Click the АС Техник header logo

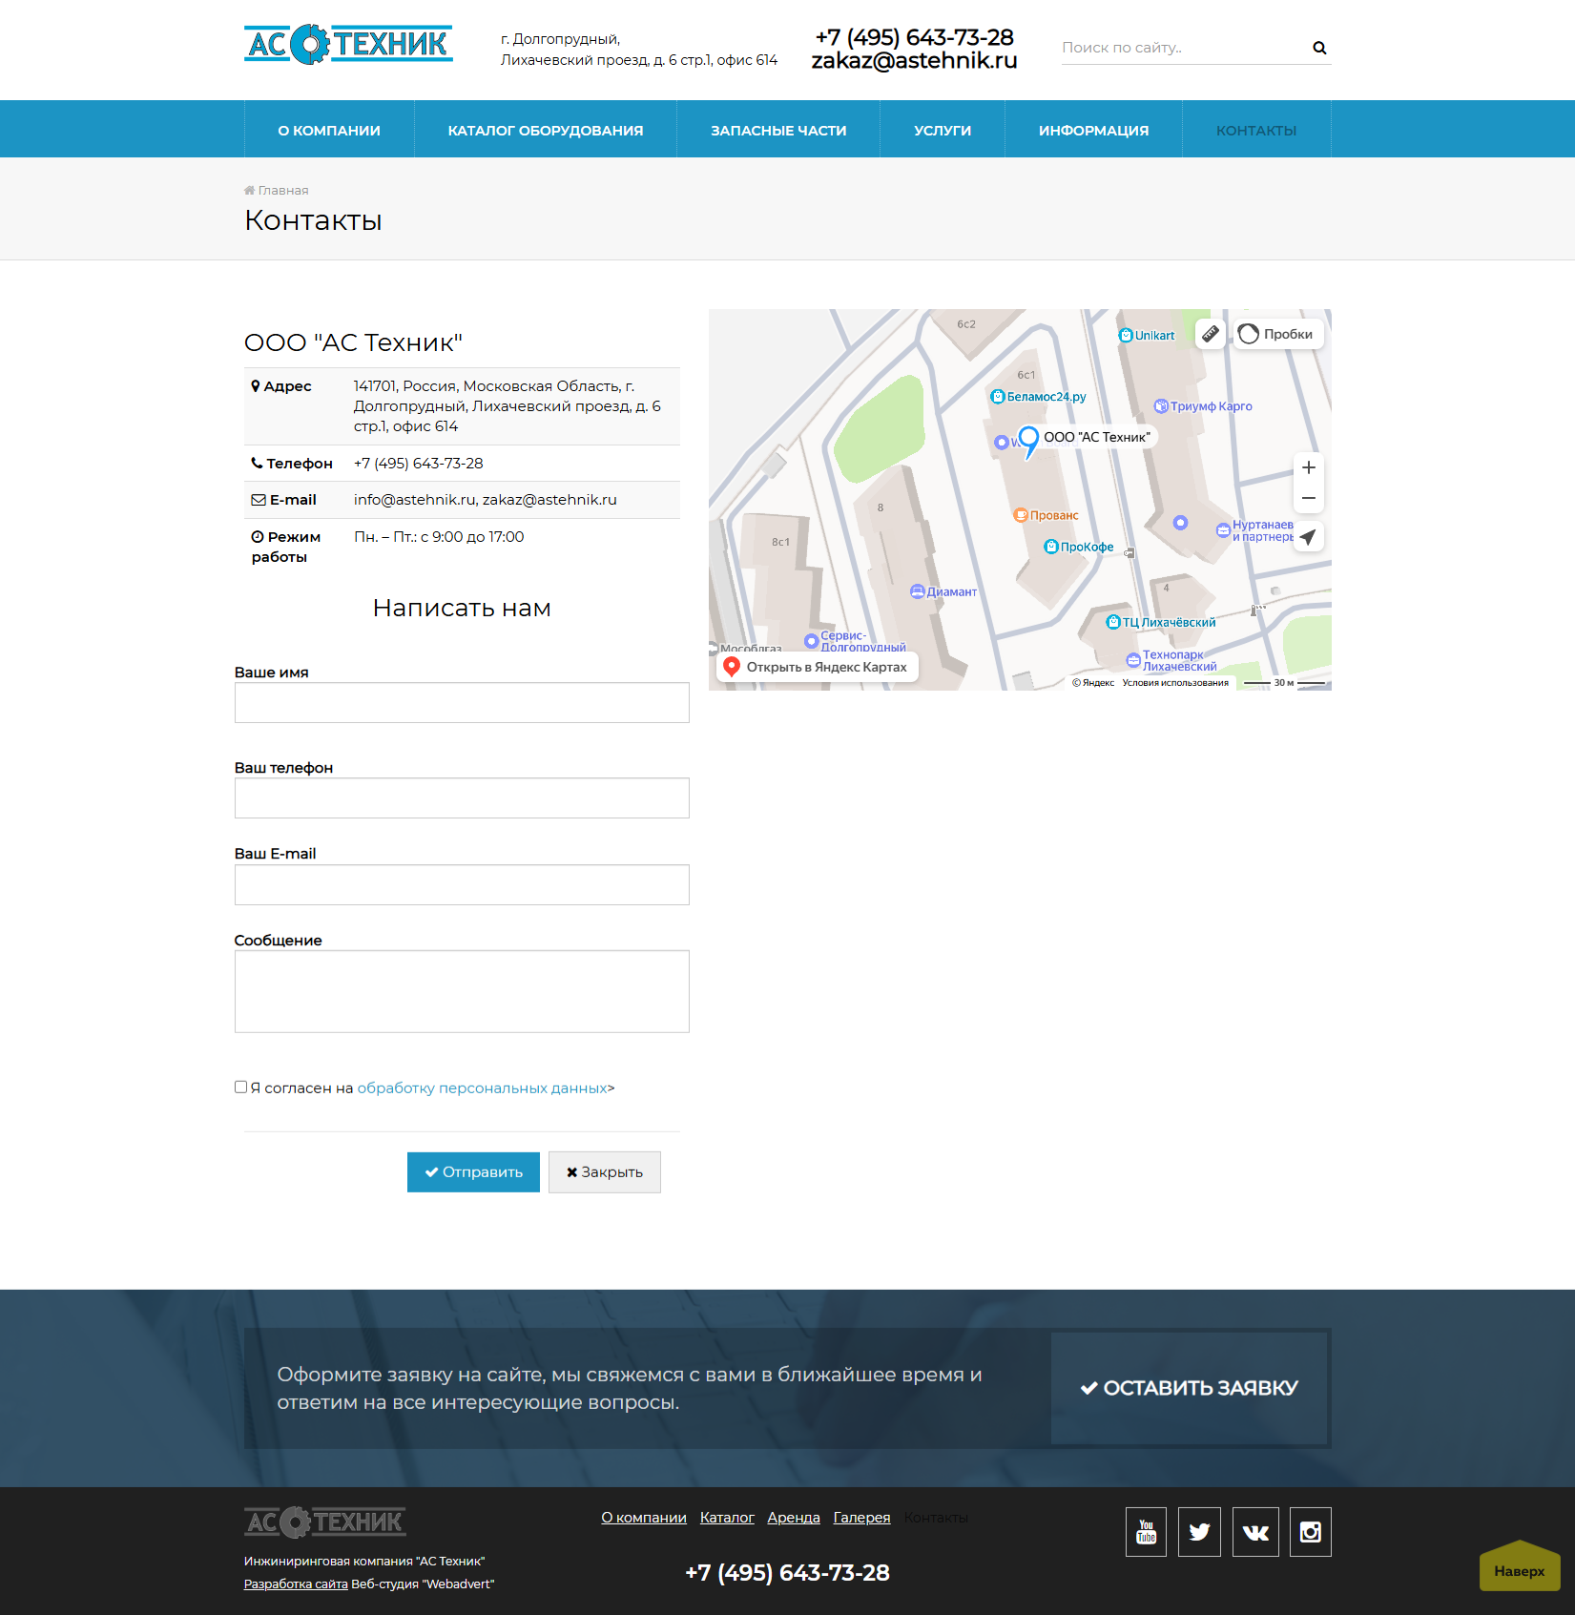pos(348,45)
